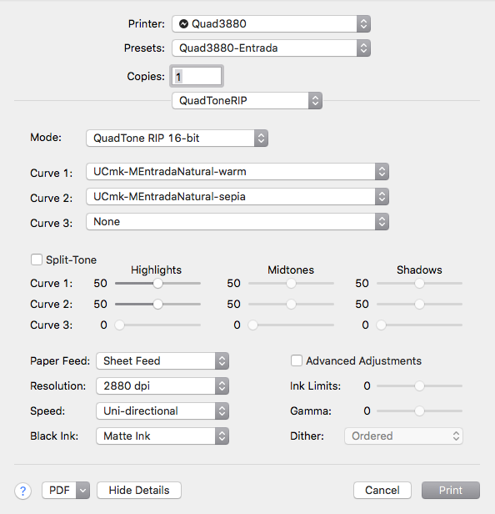
Task: Enable the Advanced Adjustments checkbox
Action: pyautogui.click(x=297, y=360)
